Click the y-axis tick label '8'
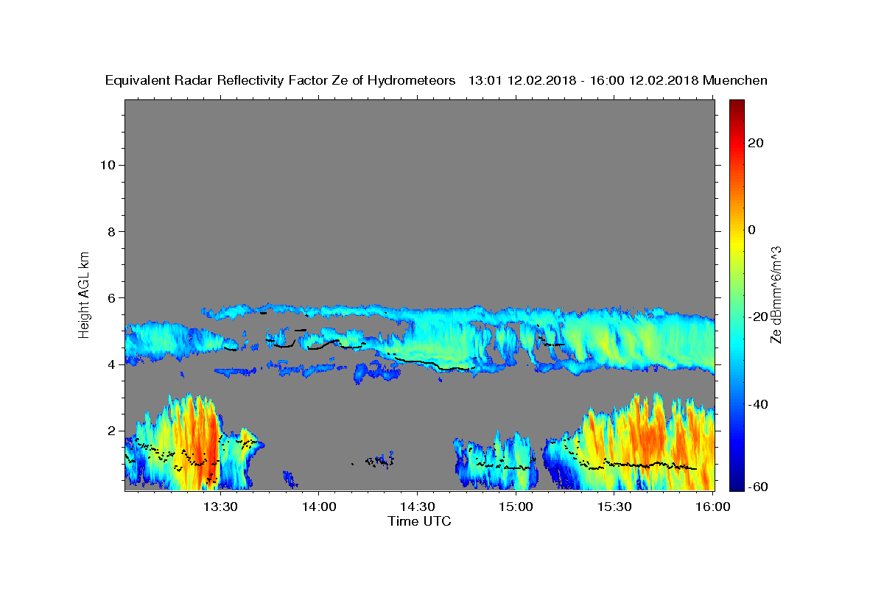Viewport: 884px width, 589px height. coord(112,232)
